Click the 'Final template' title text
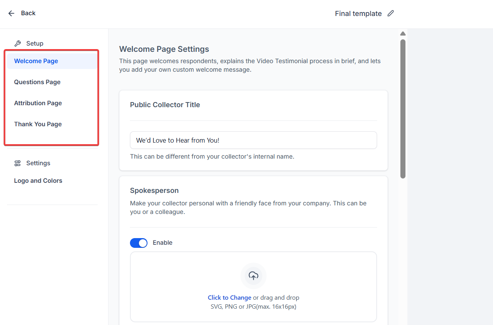Screen dimensions: 493x325 358,14
